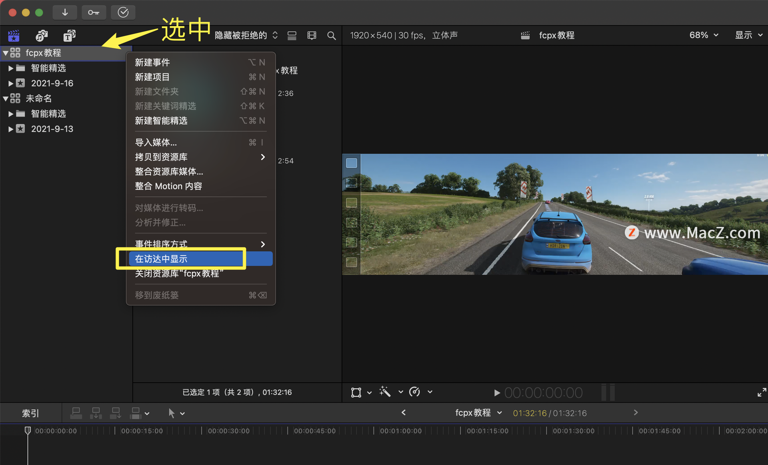768x465 pixels.
Task: Expand the 2021-9-16 event triangle
Action: click(x=11, y=83)
